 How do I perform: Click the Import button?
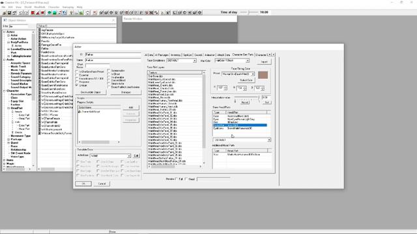pos(264,62)
